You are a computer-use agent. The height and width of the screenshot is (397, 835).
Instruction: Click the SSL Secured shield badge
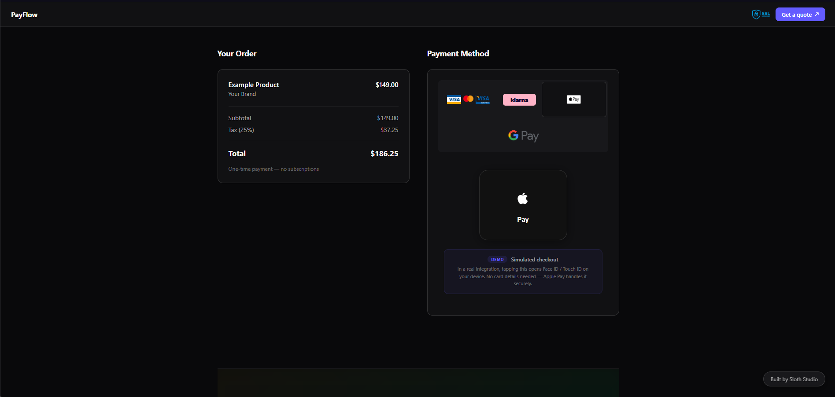point(761,14)
